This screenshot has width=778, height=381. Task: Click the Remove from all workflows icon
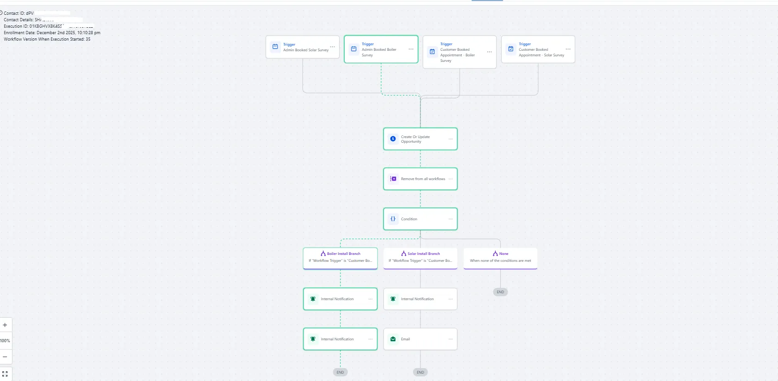coord(393,179)
